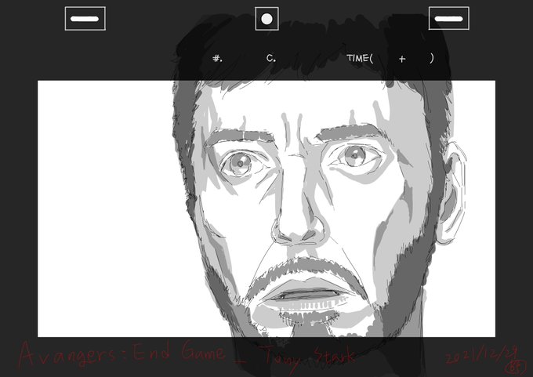The image size is (533, 377).
Task: Click the dash icon box at top left
Action: coord(85,19)
